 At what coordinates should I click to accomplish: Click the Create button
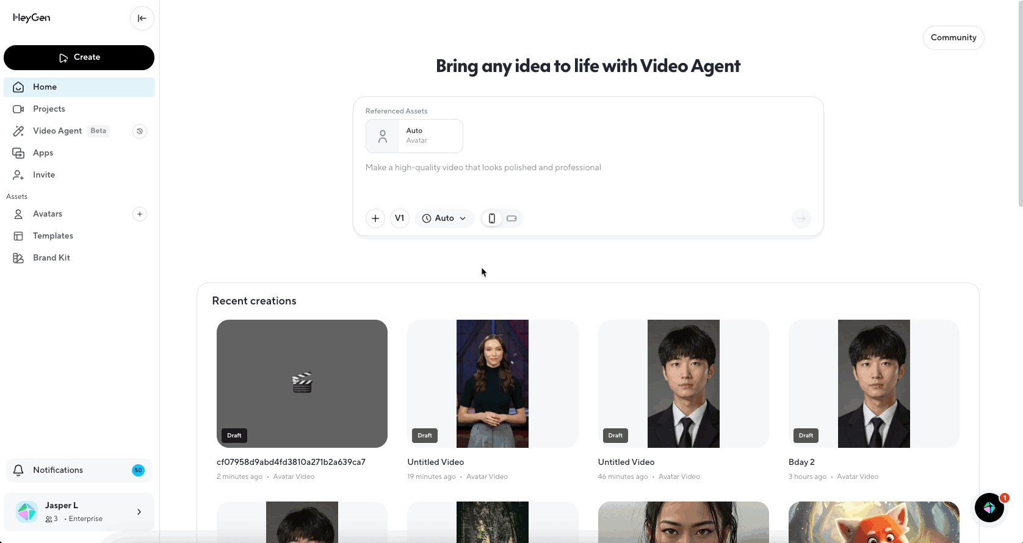(x=79, y=57)
